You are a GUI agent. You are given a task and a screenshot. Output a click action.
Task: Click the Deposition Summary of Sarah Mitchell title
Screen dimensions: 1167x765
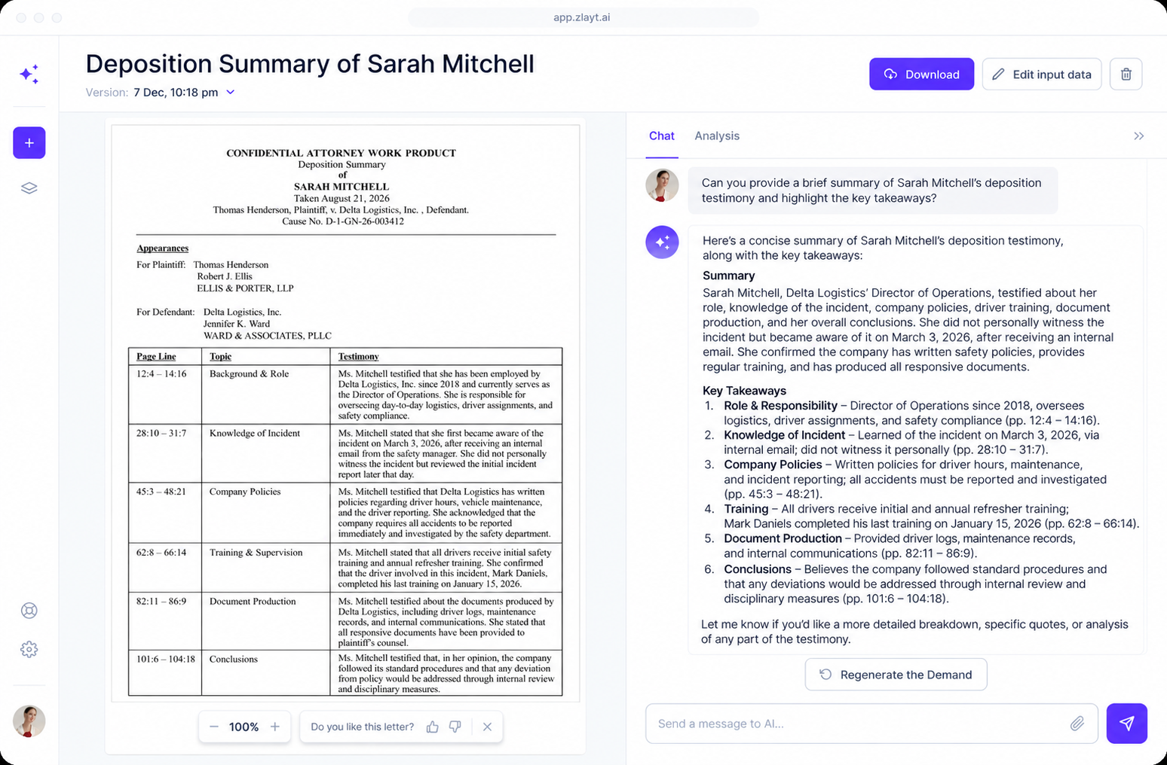pos(310,64)
